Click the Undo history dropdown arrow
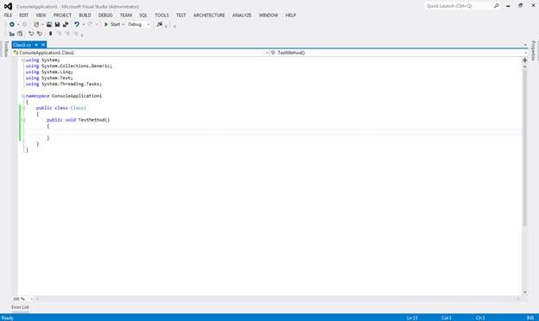The width and height of the screenshot is (539, 321). click(83, 24)
